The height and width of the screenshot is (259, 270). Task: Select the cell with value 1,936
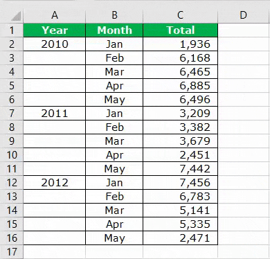(x=180, y=44)
